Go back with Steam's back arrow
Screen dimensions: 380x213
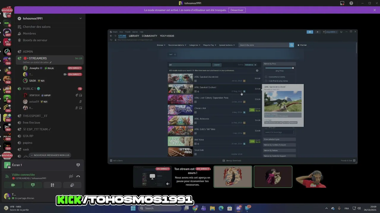(111, 36)
